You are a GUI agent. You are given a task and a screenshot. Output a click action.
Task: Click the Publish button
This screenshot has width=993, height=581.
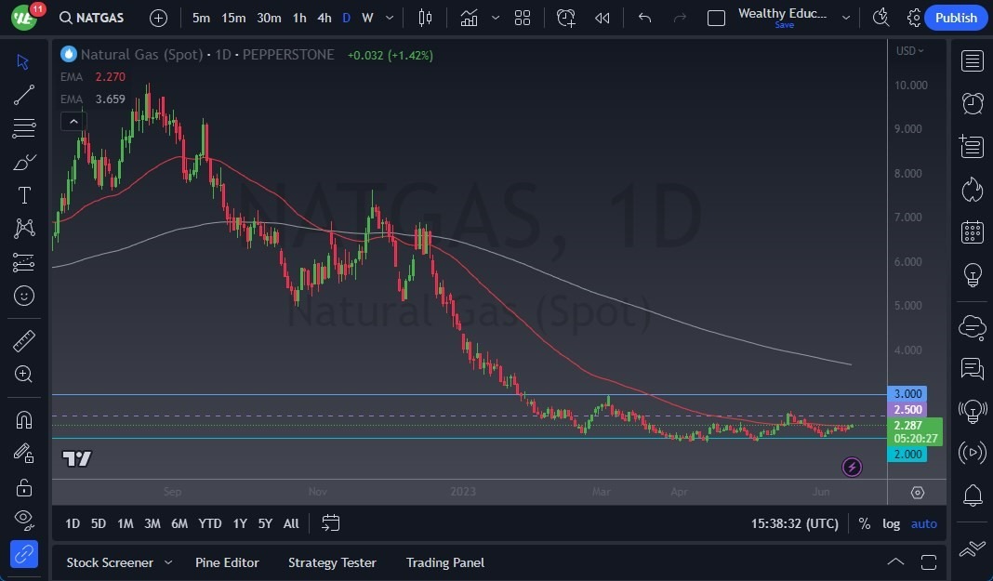(956, 18)
